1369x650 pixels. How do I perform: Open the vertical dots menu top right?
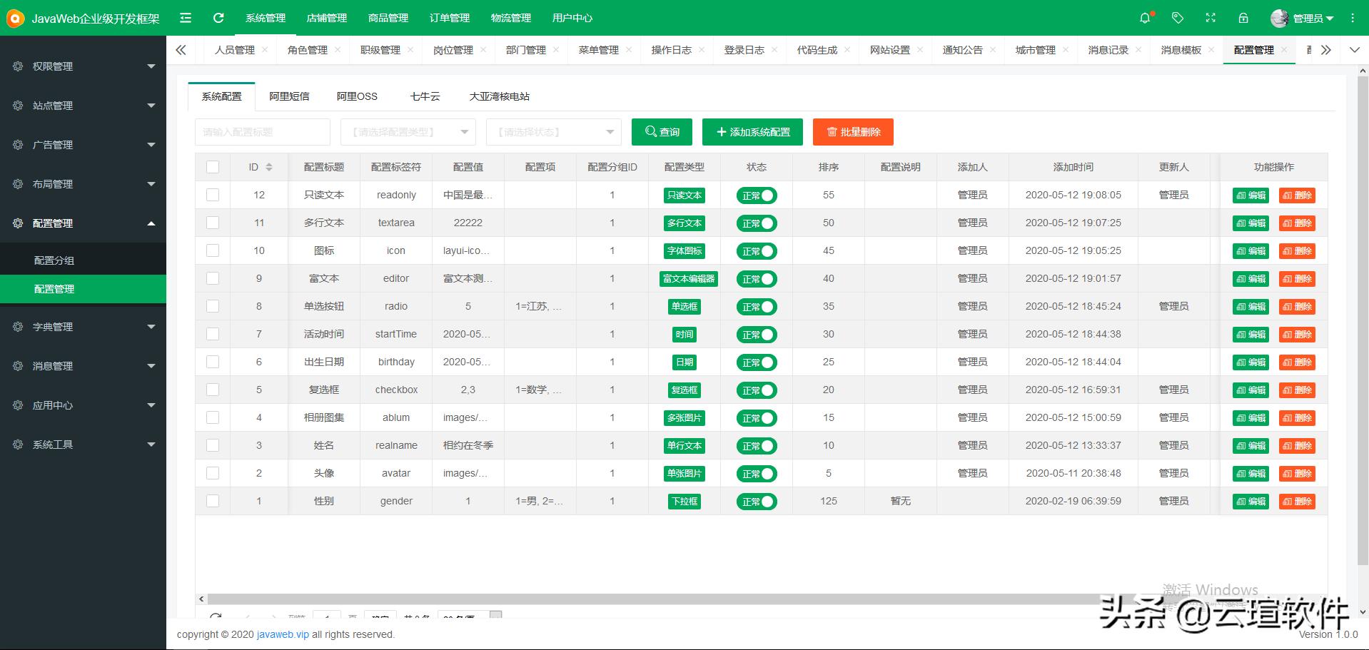[1353, 18]
